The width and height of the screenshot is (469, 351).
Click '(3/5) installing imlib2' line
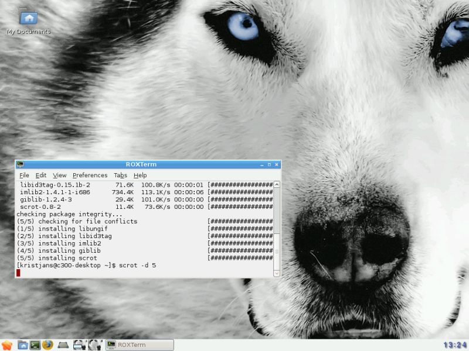(59, 243)
